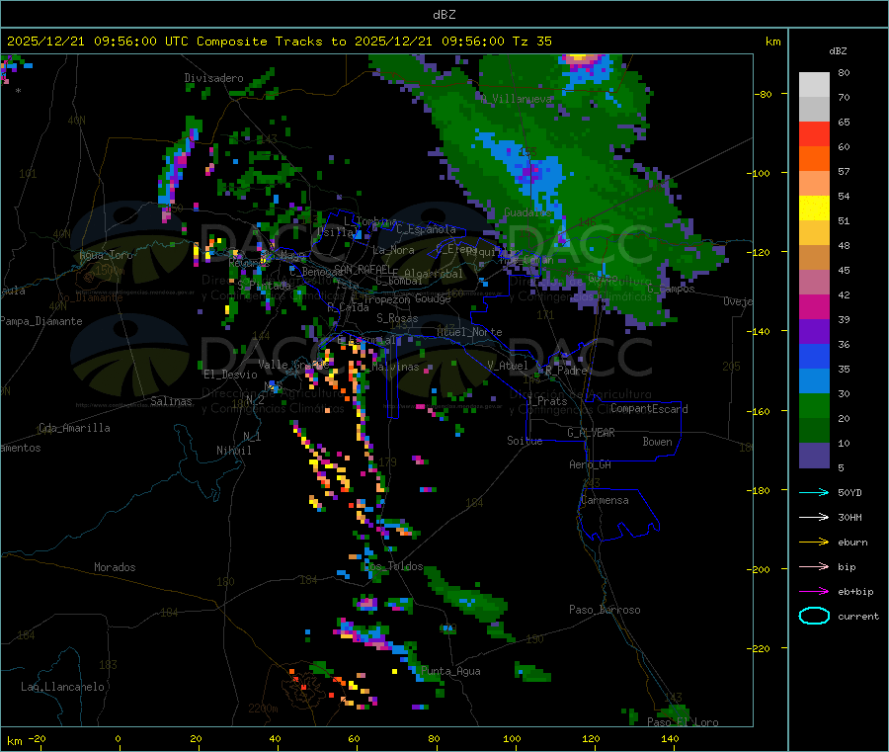Click the Lag.Llancanelo map label
The height and width of the screenshot is (752, 889).
[62, 687]
